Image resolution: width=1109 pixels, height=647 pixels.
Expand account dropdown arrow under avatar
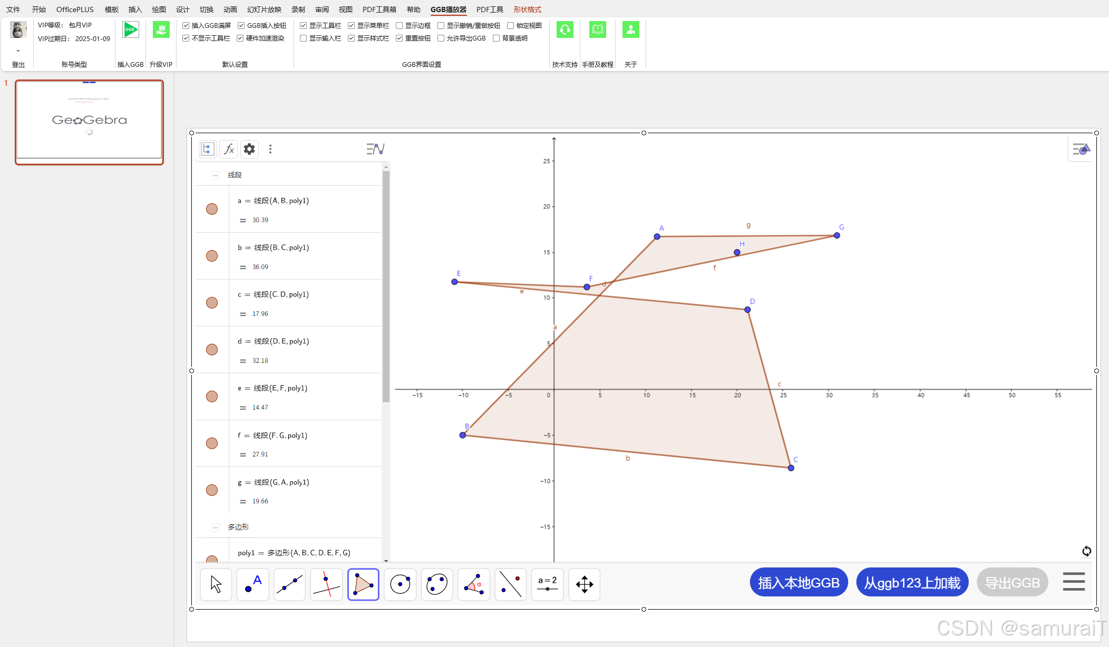(x=18, y=51)
